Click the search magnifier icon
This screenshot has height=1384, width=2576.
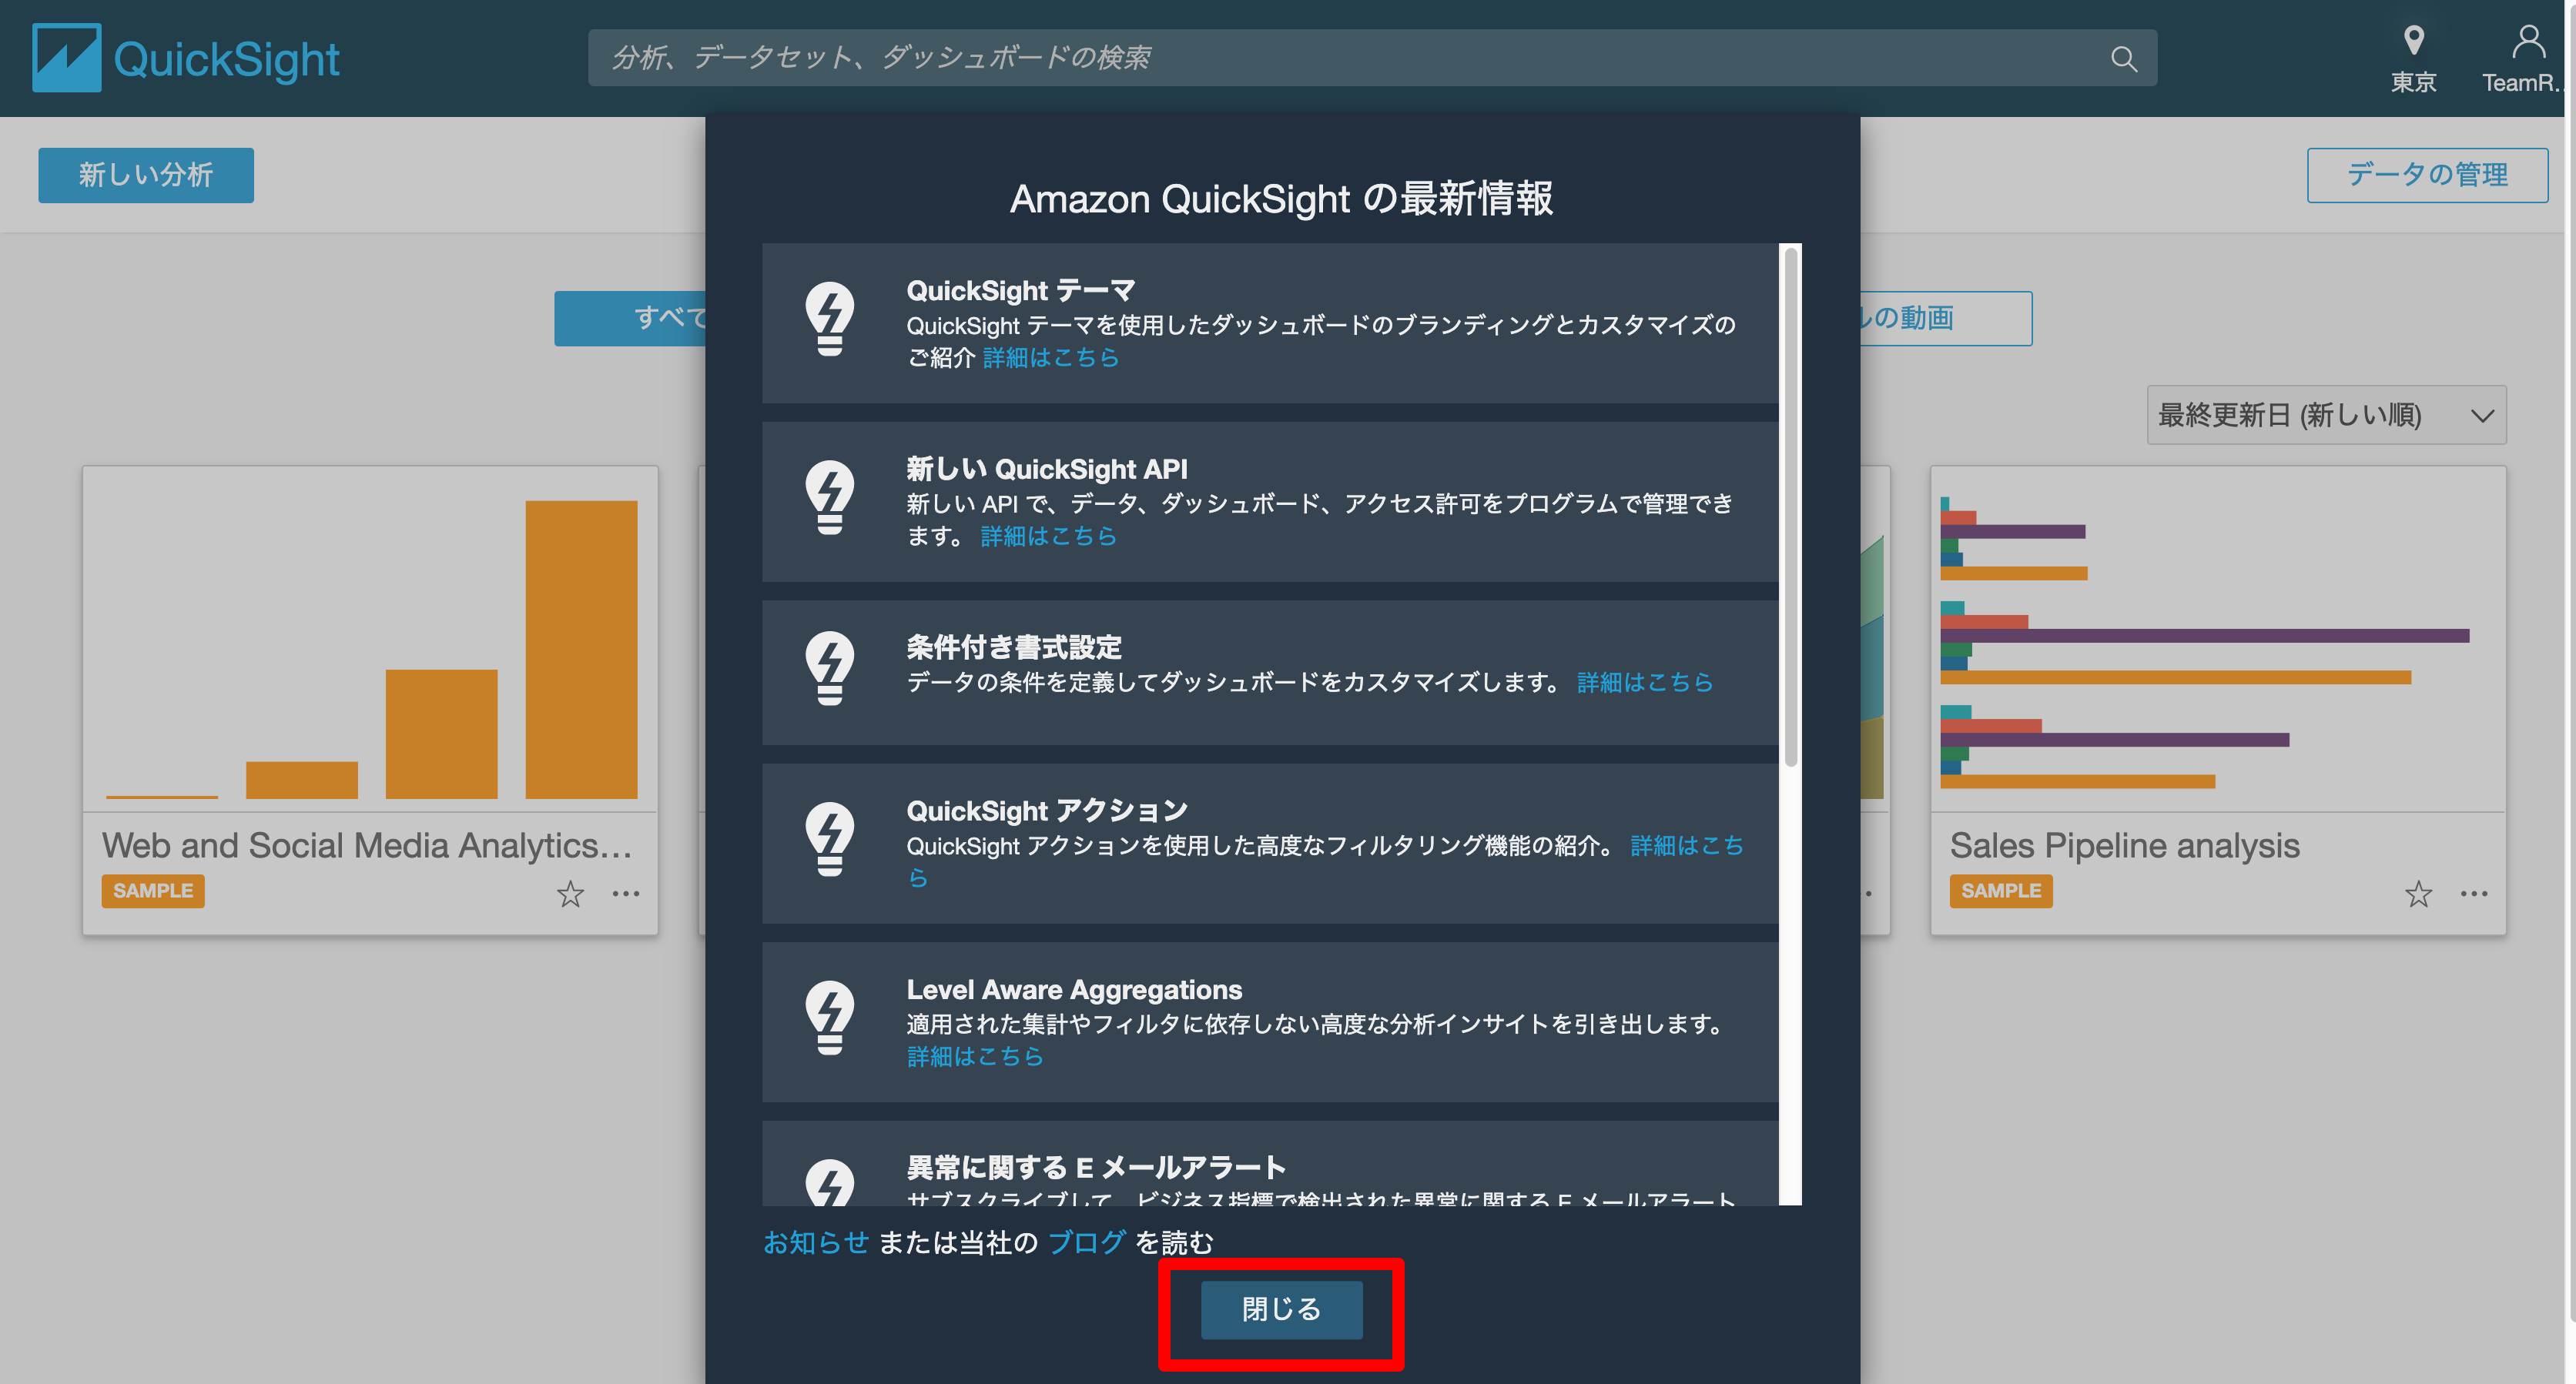point(2124,59)
